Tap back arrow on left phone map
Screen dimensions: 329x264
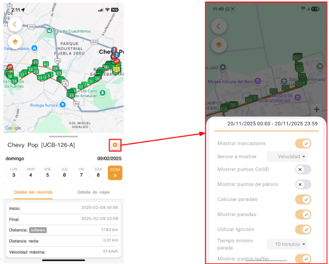click(15, 24)
